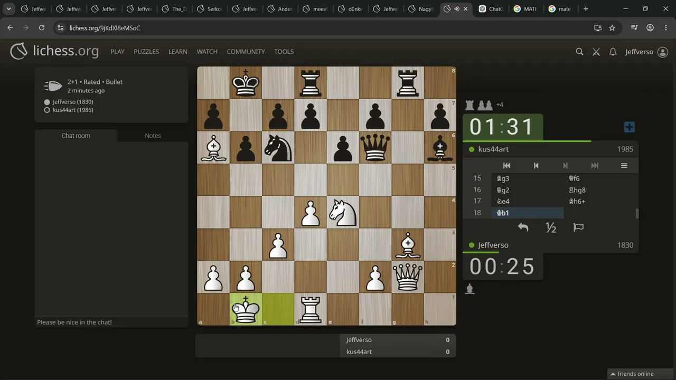Image resolution: width=676 pixels, height=380 pixels.
Task: Focus the chat message input field
Action: point(111,322)
